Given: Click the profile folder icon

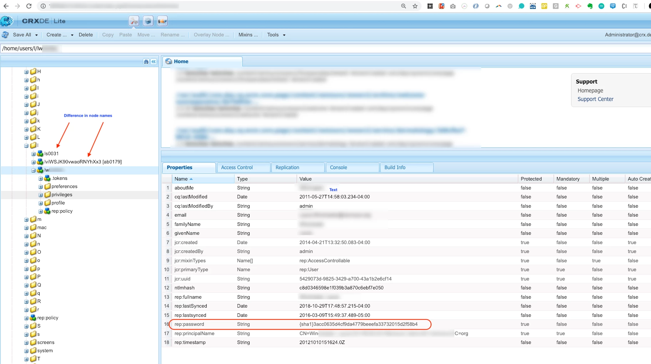Looking at the screenshot, I should coord(47,203).
